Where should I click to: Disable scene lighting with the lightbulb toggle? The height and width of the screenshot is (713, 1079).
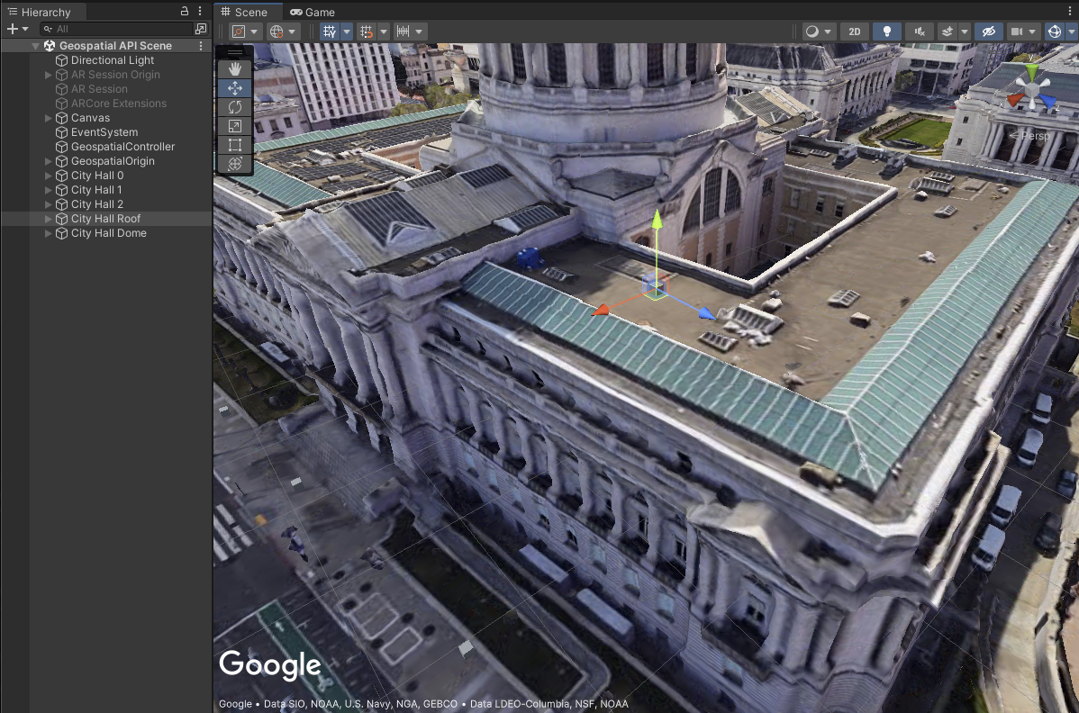(x=887, y=31)
